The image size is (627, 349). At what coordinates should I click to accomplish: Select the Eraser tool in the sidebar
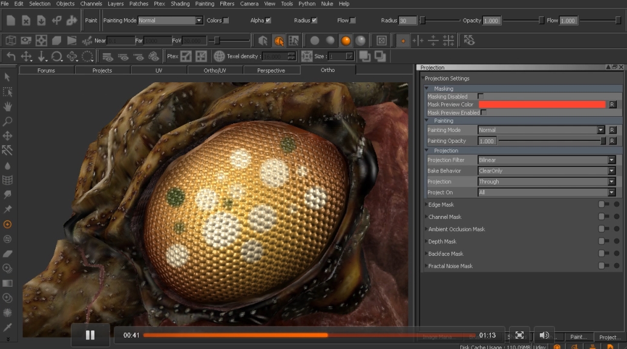point(7,253)
